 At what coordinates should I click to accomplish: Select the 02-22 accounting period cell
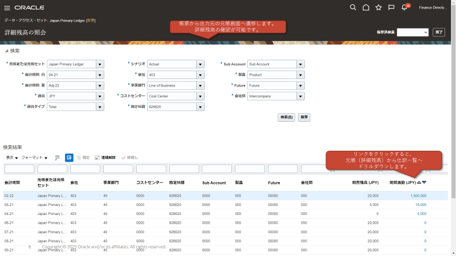(9, 196)
